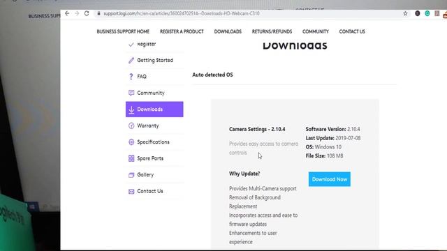The height and width of the screenshot is (251, 447).
Task: Click the lock icon in the address bar
Action: (x=98, y=13)
